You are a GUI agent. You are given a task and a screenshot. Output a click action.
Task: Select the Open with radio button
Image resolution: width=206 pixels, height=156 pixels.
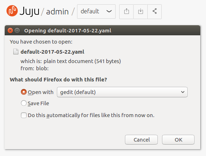coord(24,92)
